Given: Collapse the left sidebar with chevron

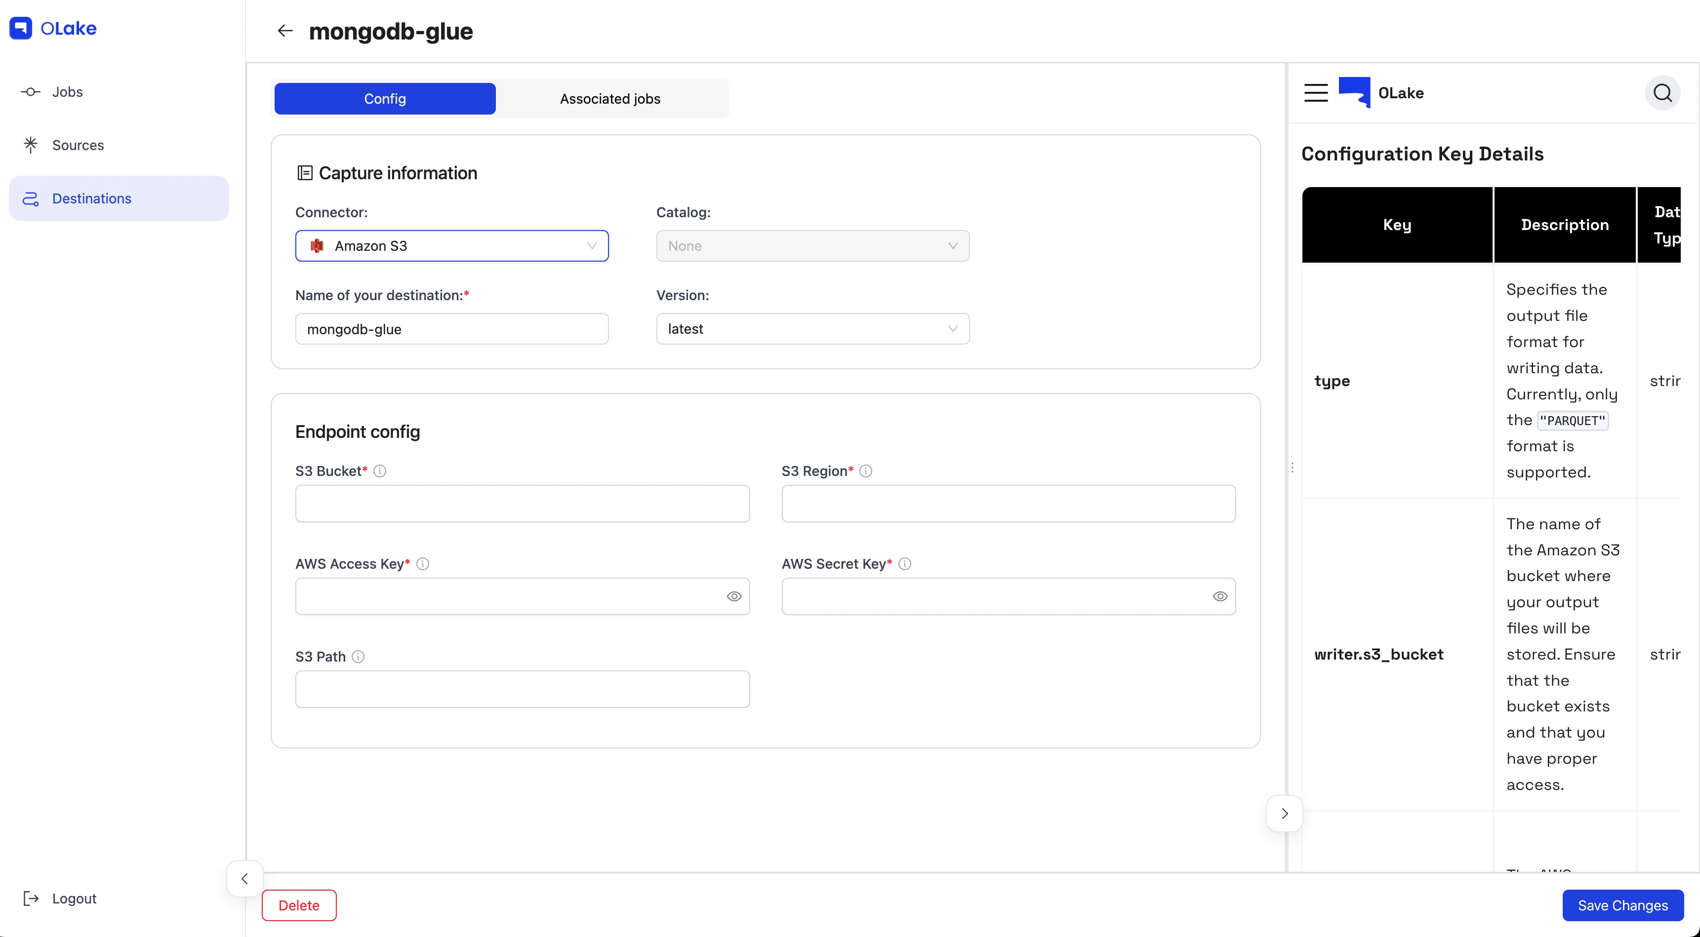Looking at the screenshot, I should click(244, 878).
